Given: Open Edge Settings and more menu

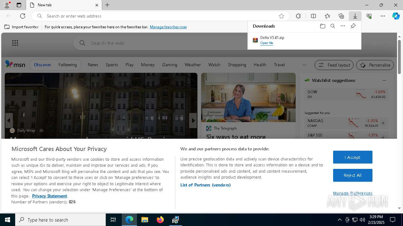Looking at the screenshot, I should click(383, 16).
